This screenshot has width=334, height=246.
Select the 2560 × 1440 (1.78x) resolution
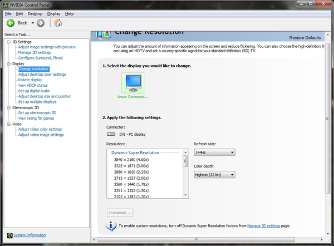point(131,184)
